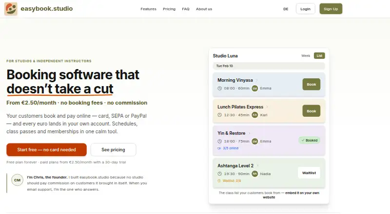Click Nadia's NA avatar badge
390x214 pixels.
coord(254,174)
